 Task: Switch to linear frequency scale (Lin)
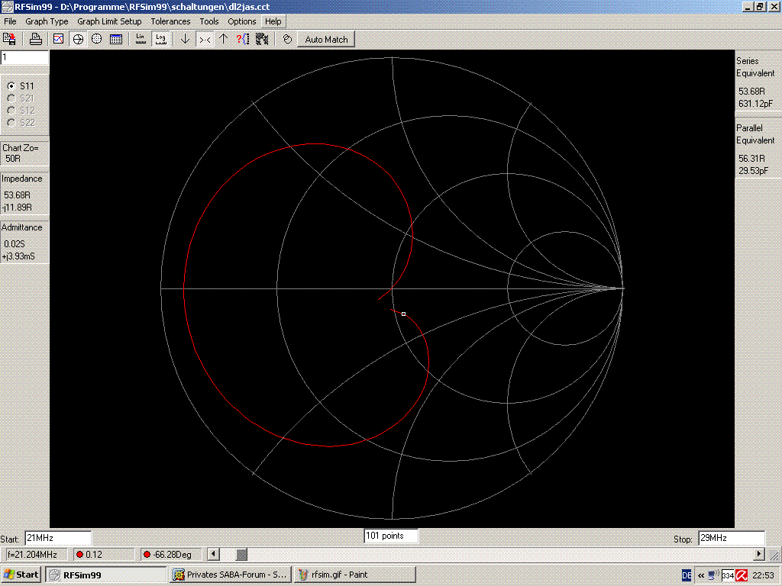[x=141, y=39]
